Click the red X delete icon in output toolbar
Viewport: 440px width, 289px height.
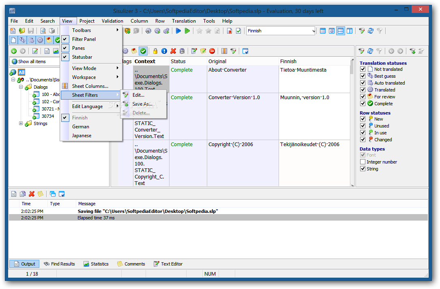point(32,194)
